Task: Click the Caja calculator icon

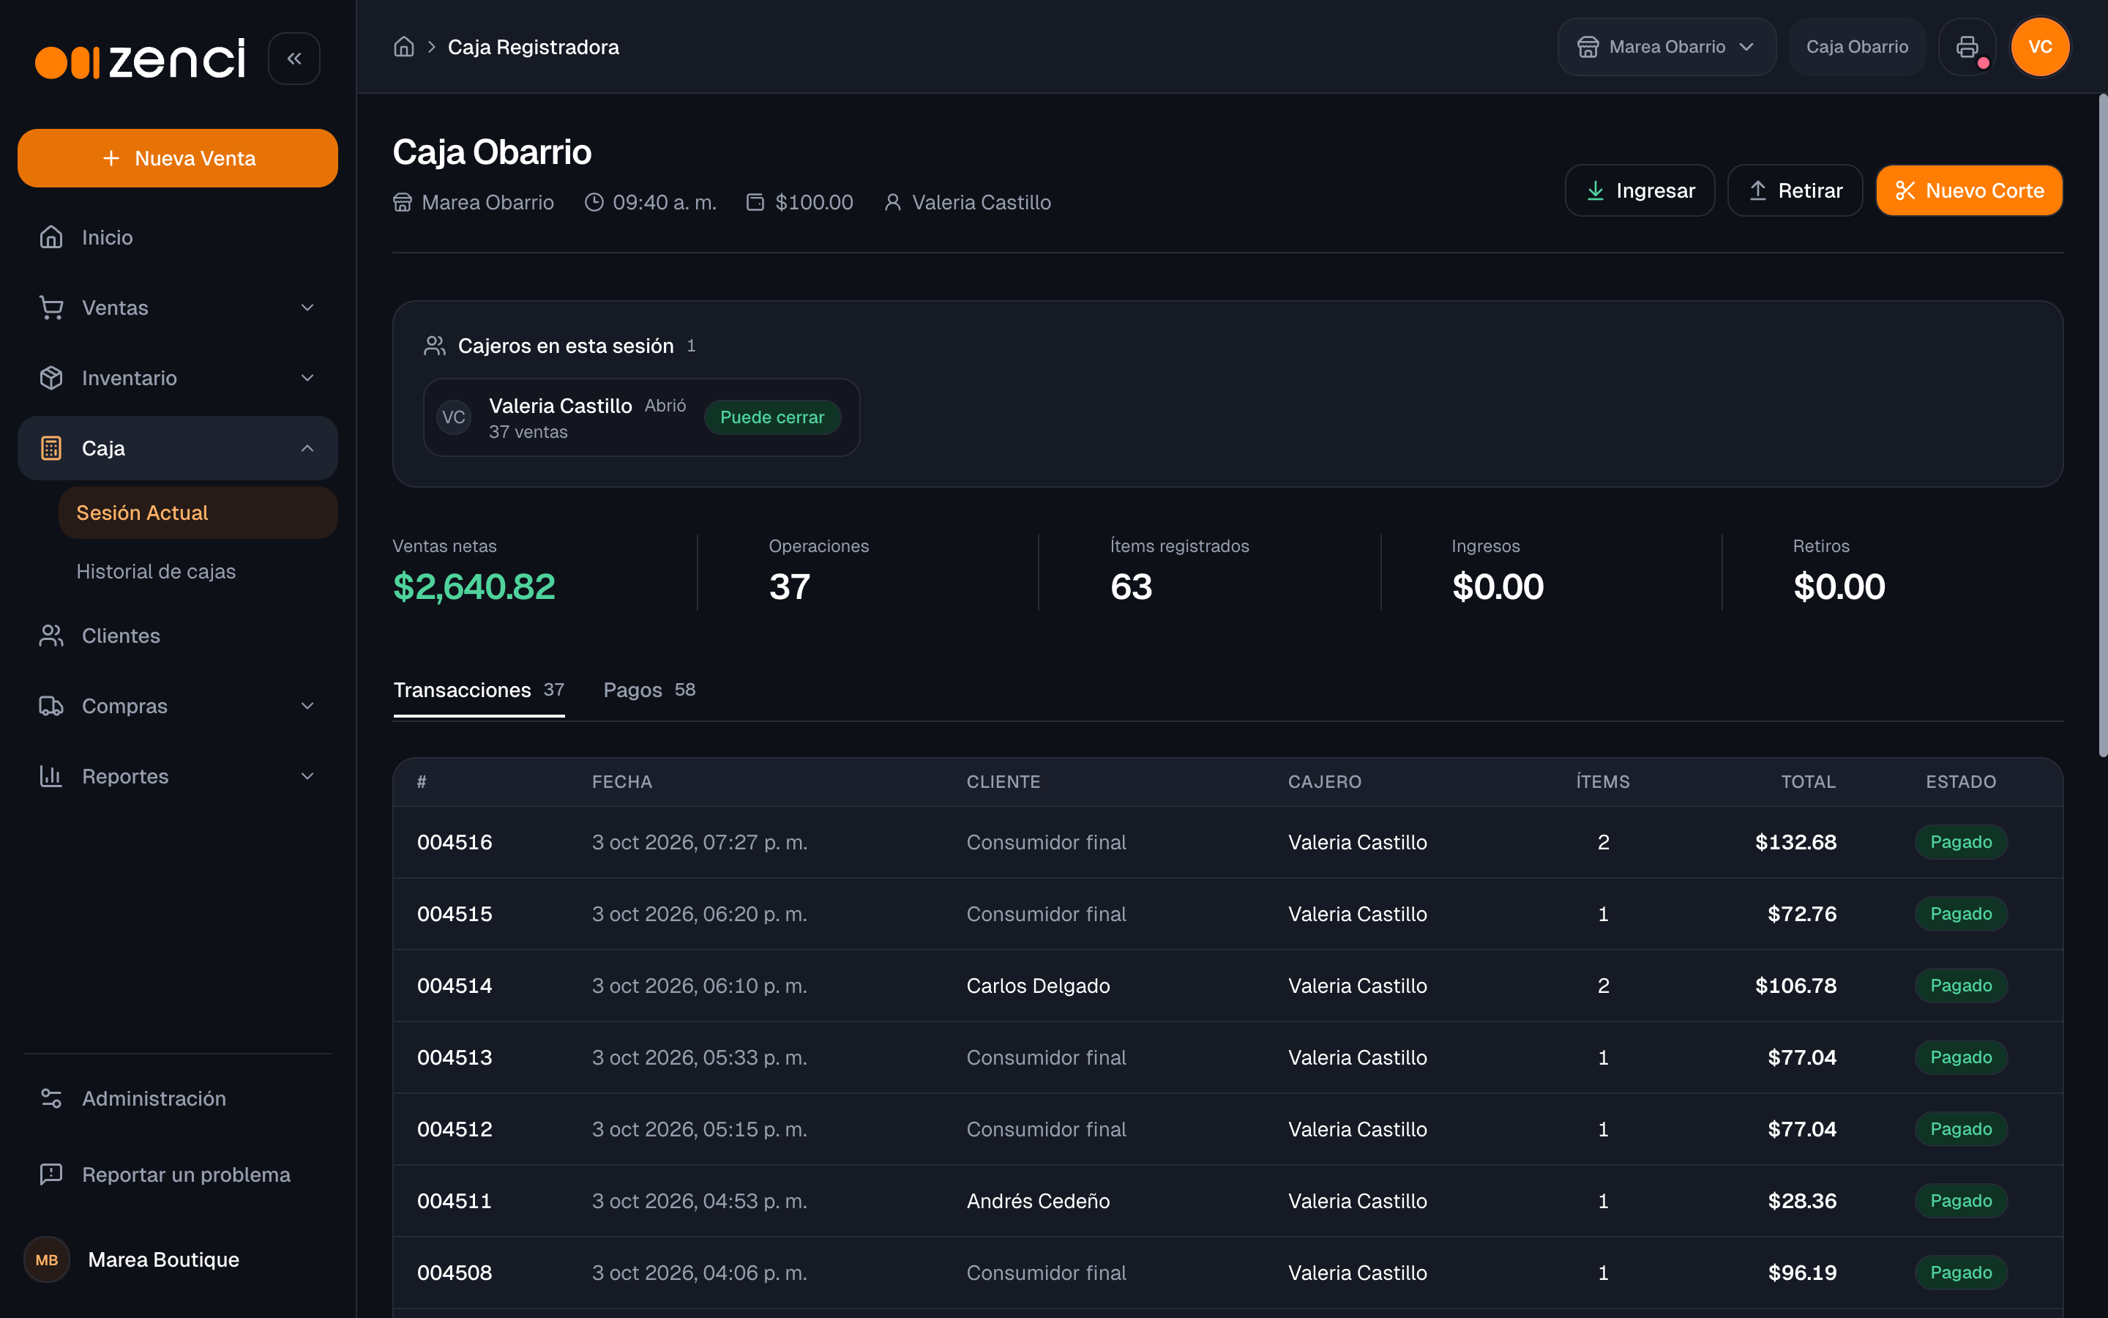Action: (51, 448)
